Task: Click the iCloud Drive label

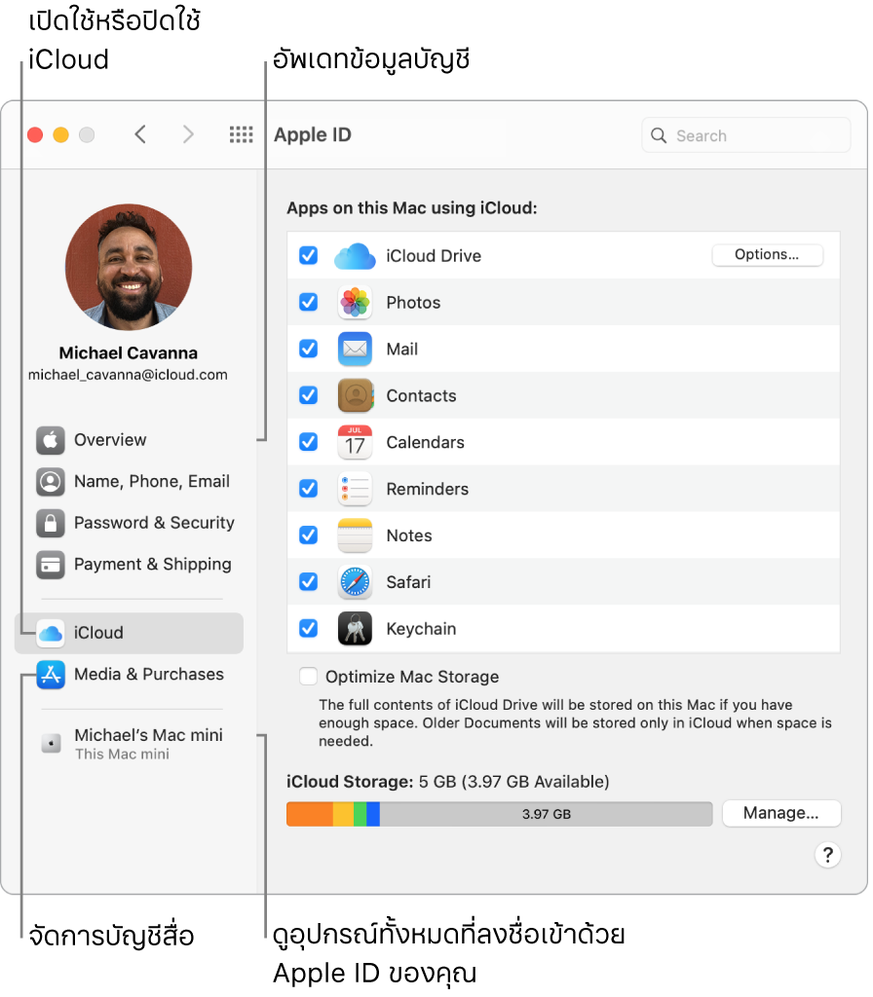Action: [434, 256]
